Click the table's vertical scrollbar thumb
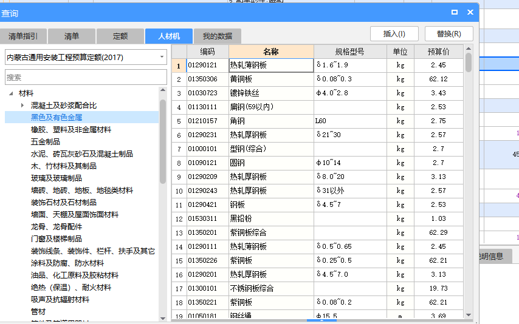Viewport: 519px width, 324px height. pos(469,62)
